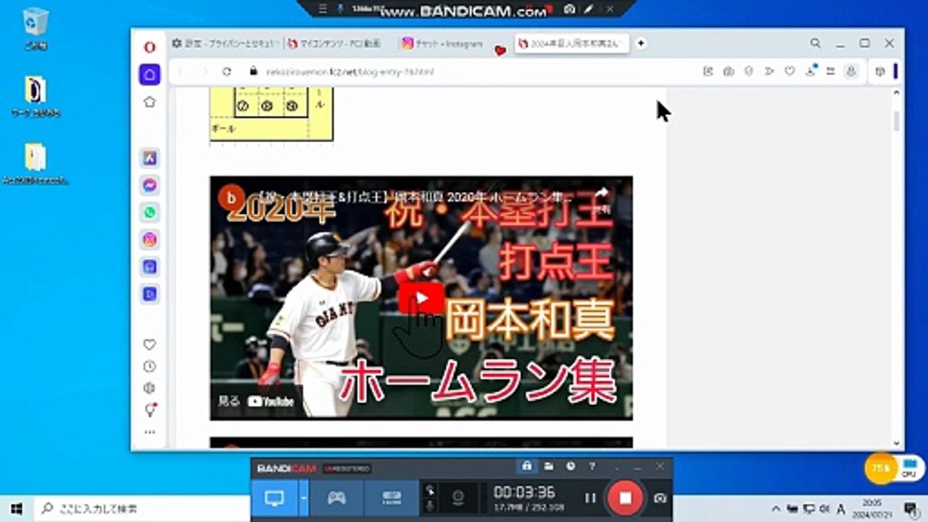
Task: Click the three-dot sidebar setup button
Action: [149, 432]
